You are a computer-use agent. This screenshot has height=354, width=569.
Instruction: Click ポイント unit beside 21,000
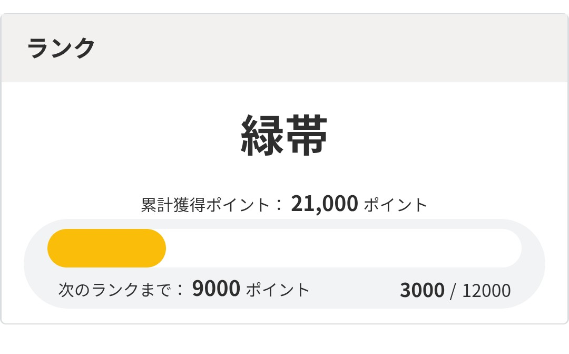tap(395, 205)
